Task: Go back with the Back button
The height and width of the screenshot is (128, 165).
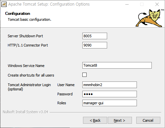Action: (x=95, y=120)
